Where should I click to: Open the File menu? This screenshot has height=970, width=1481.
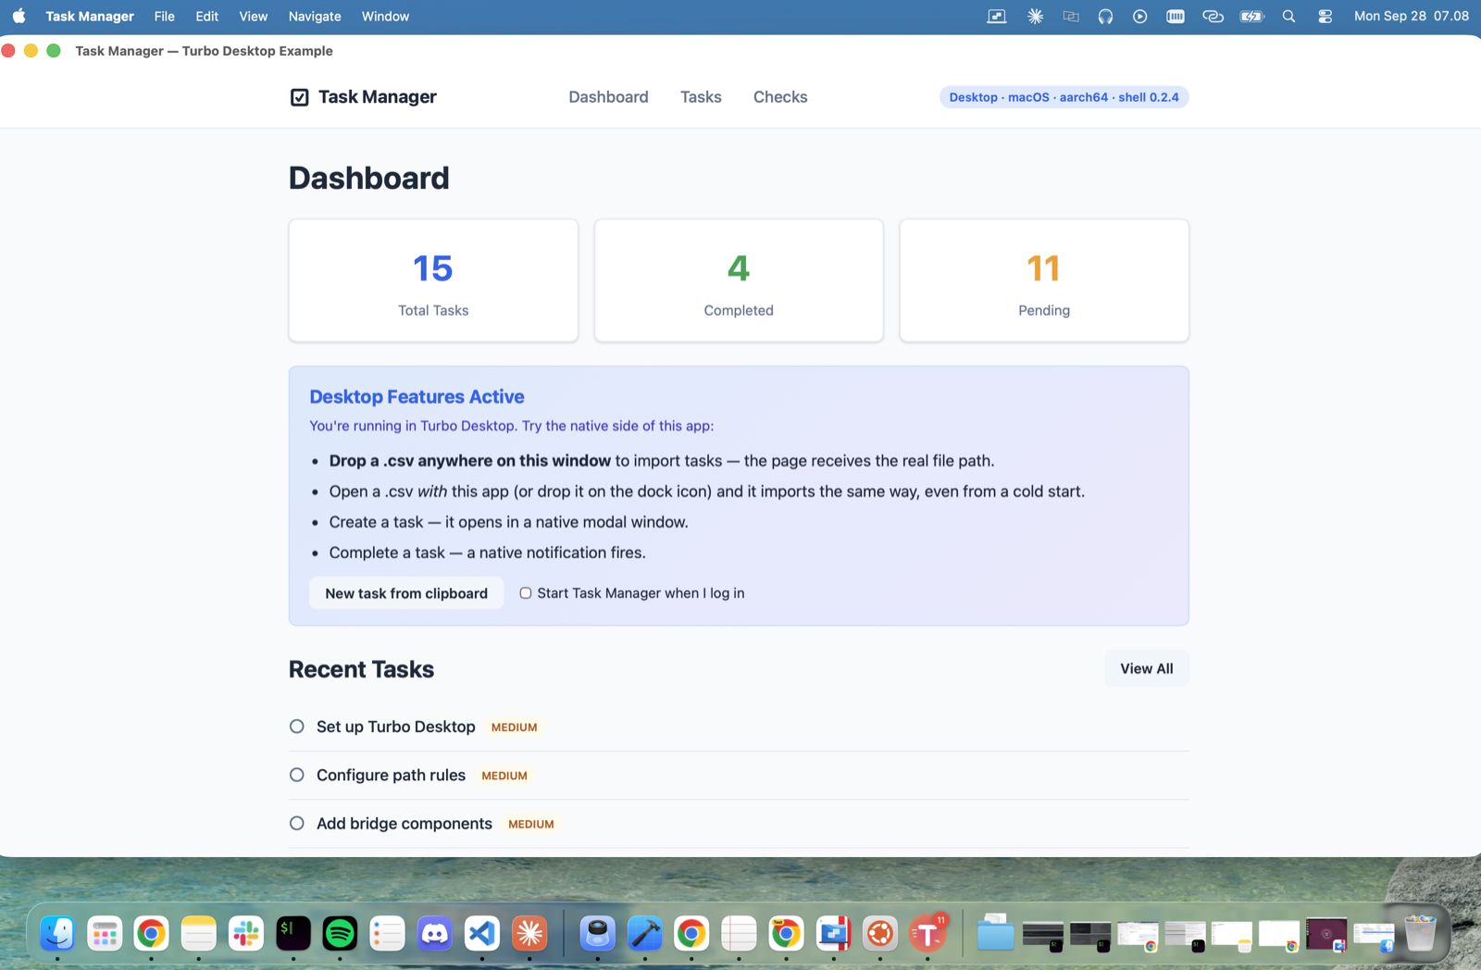coord(165,17)
